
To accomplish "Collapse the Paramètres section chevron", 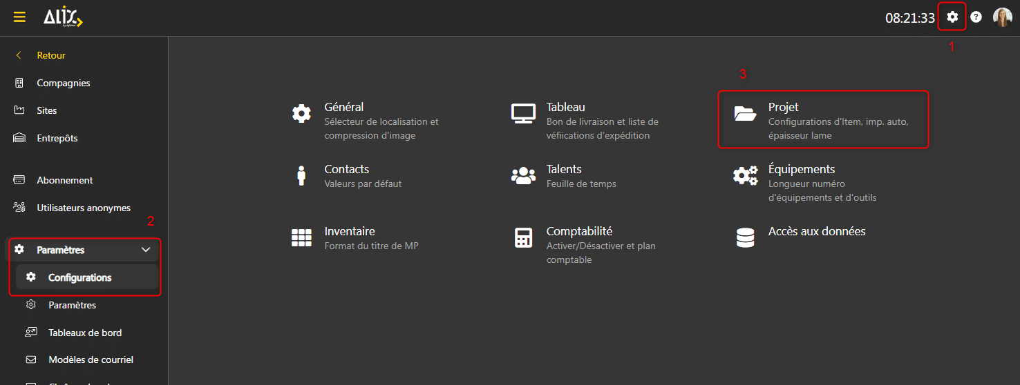I will pos(146,250).
